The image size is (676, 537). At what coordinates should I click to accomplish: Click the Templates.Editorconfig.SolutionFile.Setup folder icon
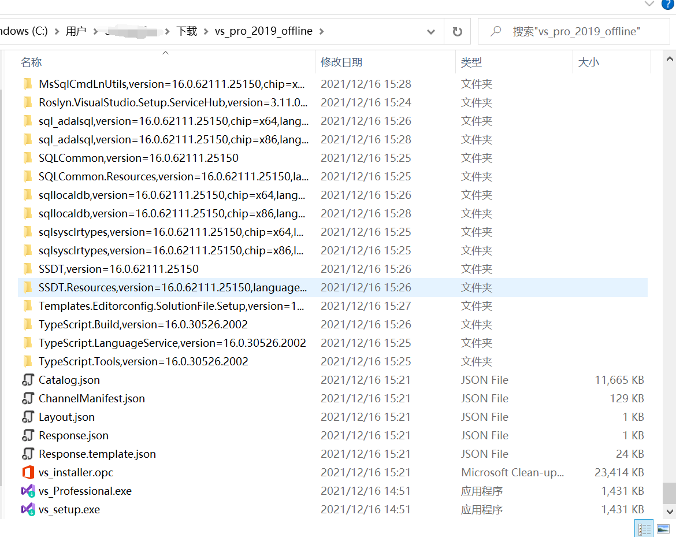tap(28, 306)
